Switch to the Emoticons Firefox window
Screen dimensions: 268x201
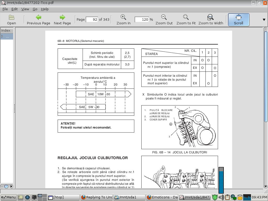pos(162,197)
